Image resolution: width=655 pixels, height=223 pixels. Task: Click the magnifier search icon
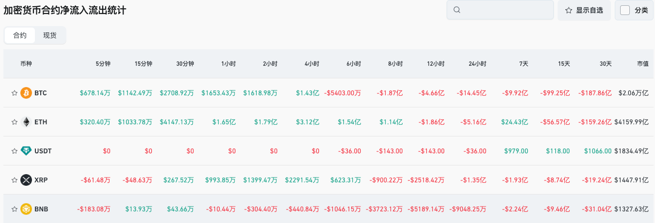(x=456, y=10)
